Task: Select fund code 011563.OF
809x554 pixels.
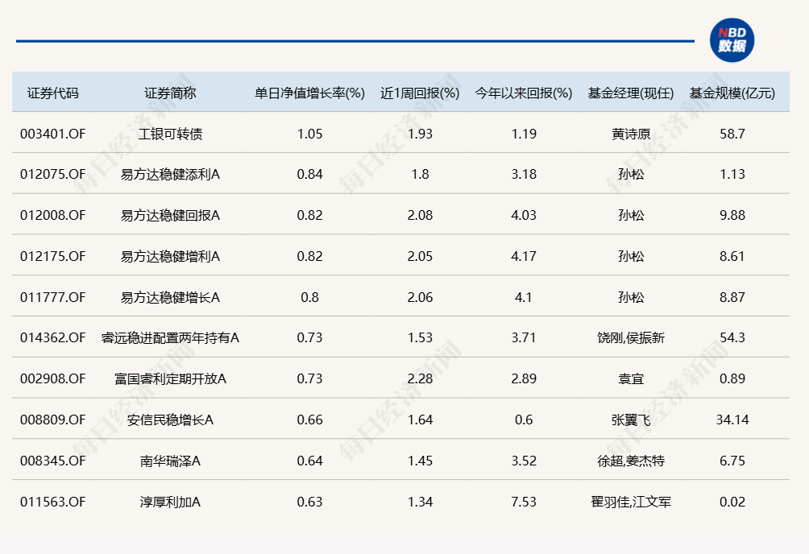Action: 52,502
